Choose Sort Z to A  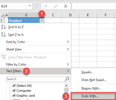click(35, 35)
